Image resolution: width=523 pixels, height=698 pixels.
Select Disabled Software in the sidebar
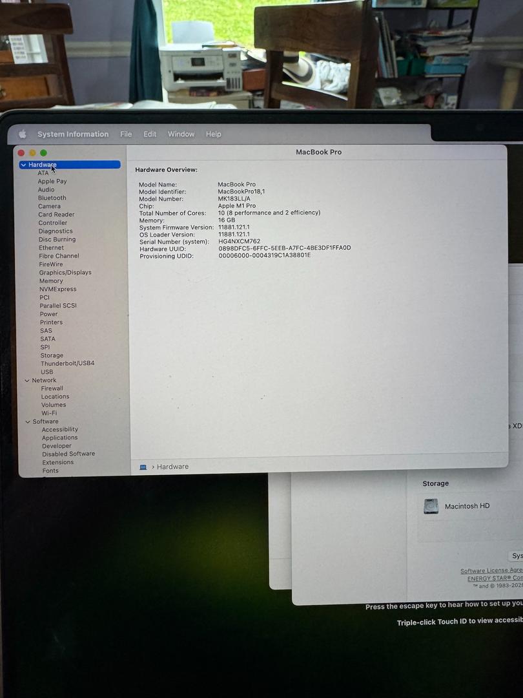coord(69,454)
